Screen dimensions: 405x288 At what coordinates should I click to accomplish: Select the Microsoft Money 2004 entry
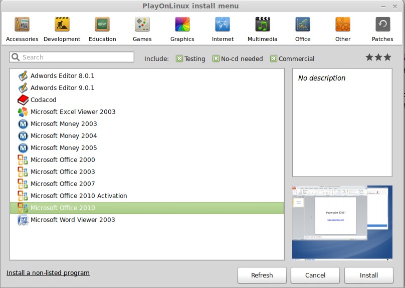(x=147, y=136)
